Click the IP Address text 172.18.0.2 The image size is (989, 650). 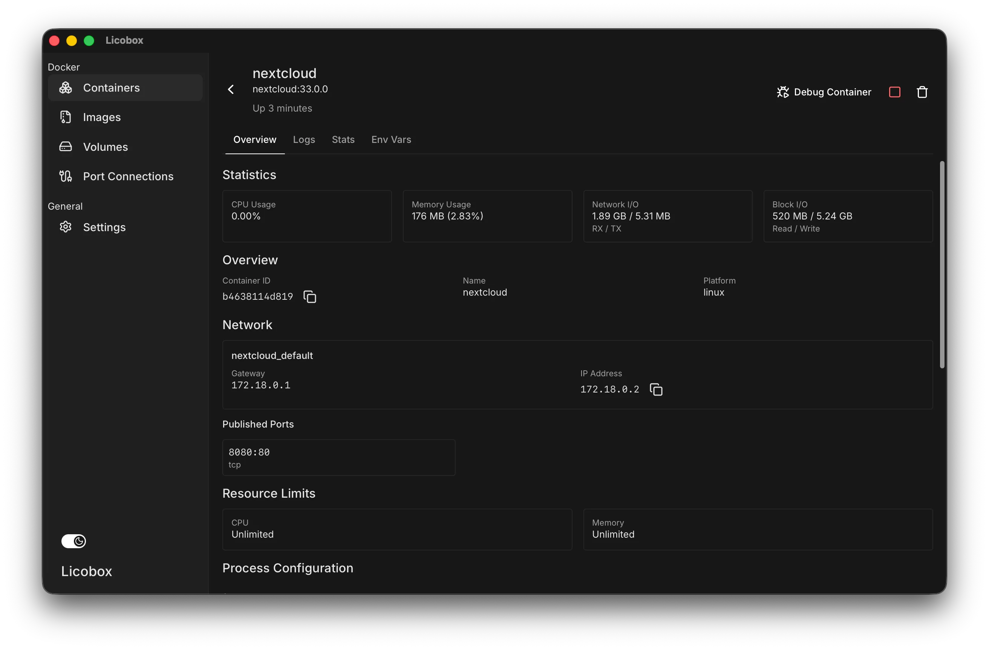(609, 389)
